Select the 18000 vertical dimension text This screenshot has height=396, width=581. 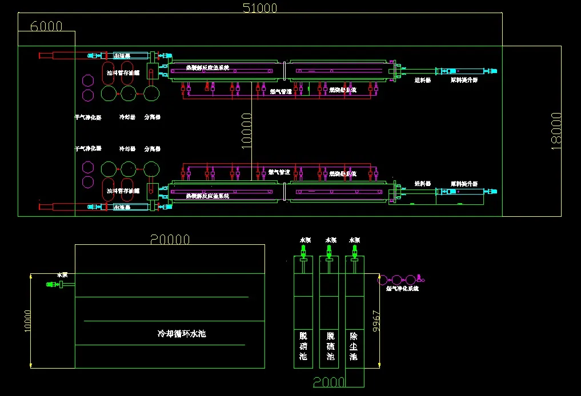point(557,131)
